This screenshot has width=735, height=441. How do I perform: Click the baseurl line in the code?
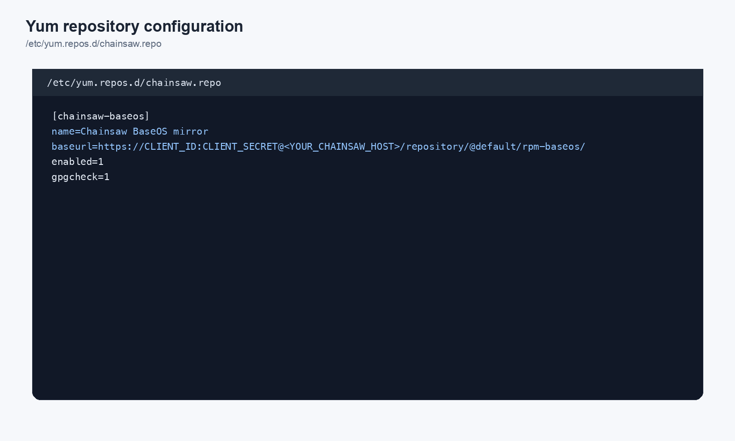pos(318,147)
